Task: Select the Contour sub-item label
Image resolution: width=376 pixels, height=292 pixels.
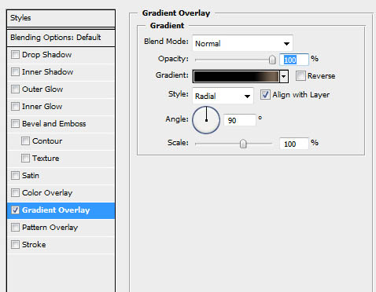Action: click(47, 141)
